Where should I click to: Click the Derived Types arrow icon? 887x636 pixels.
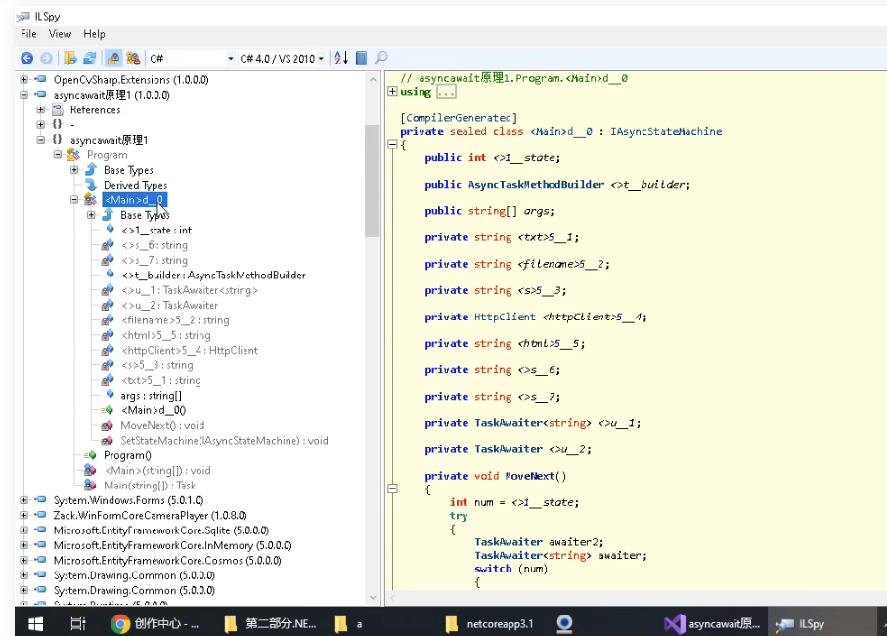click(x=91, y=185)
